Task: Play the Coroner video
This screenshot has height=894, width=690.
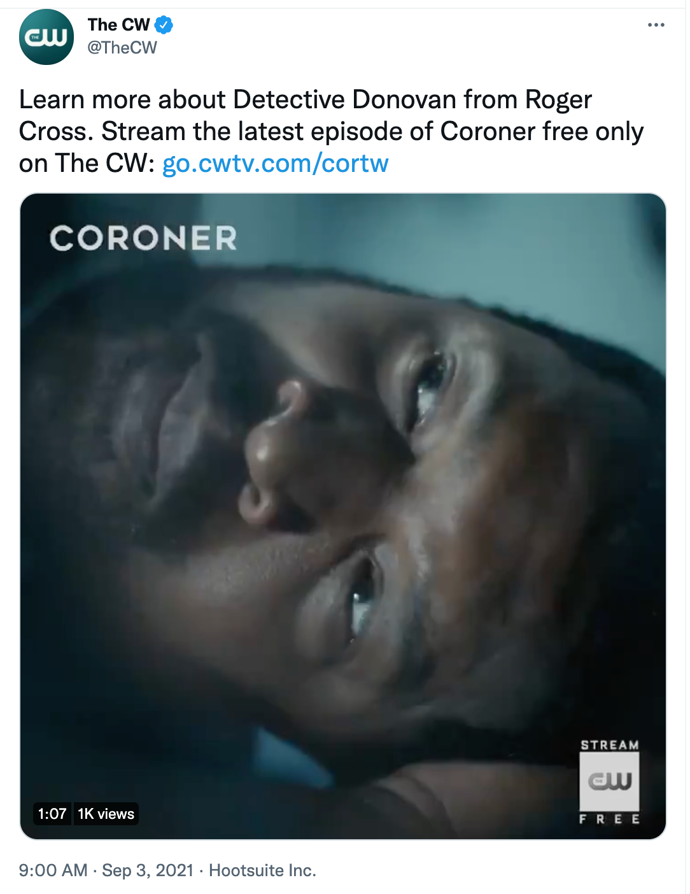Action: pyautogui.click(x=343, y=516)
